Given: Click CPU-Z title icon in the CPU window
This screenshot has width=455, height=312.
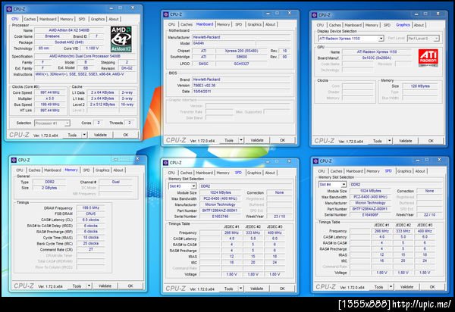Looking at the screenshot, I should (9, 9).
